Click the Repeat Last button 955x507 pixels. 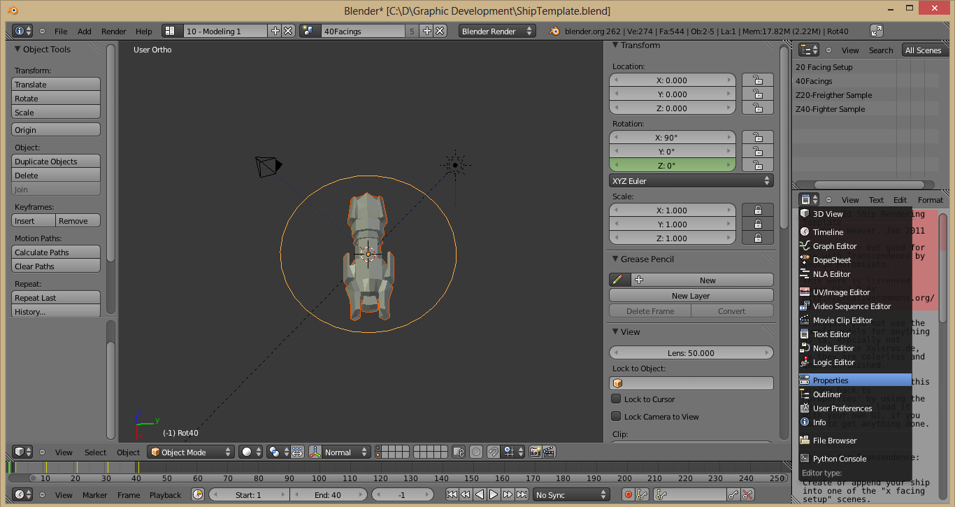tap(56, 297)
